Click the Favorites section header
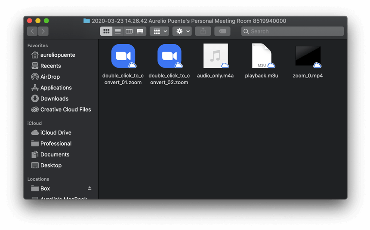The height and width of the screenshot is (230, 370). click(x=37, y=46)
